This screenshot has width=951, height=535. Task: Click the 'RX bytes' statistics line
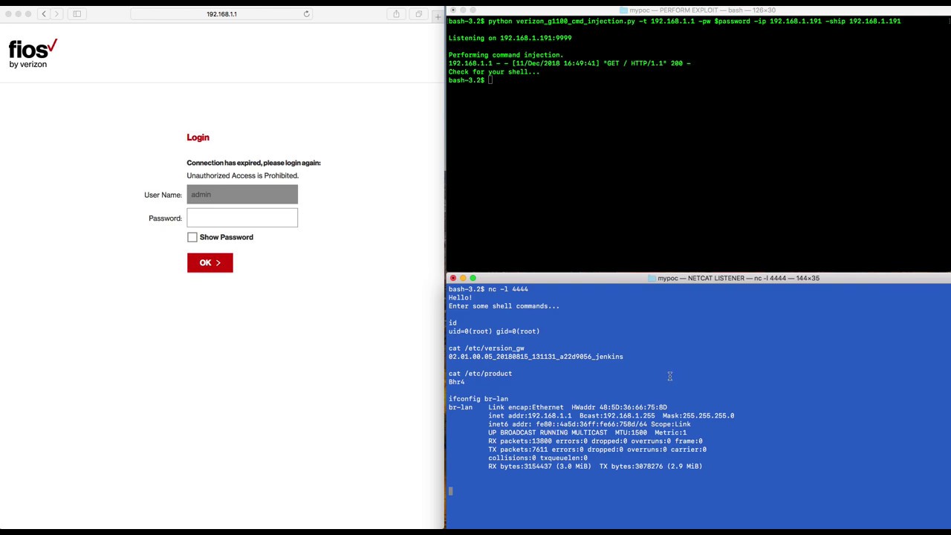pos(595,467)
